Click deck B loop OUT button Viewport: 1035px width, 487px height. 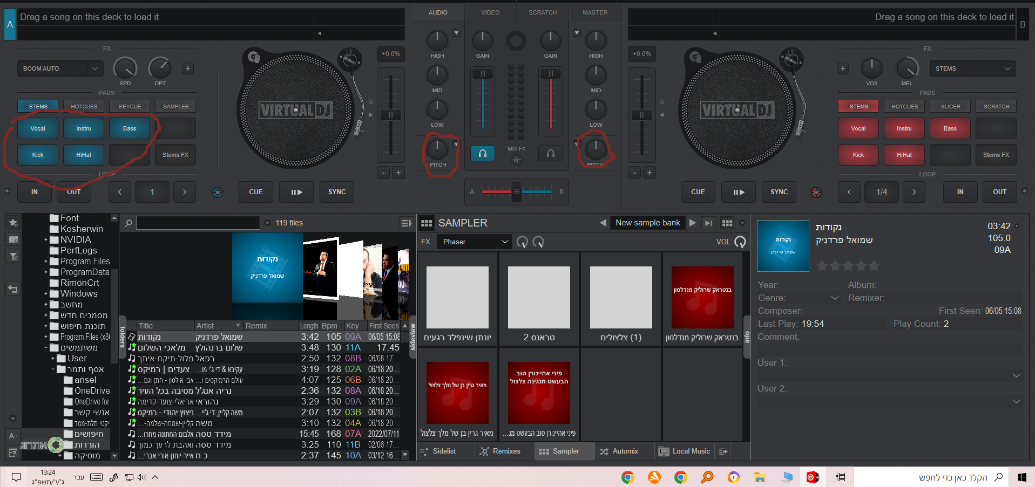tap(1000, 192)
